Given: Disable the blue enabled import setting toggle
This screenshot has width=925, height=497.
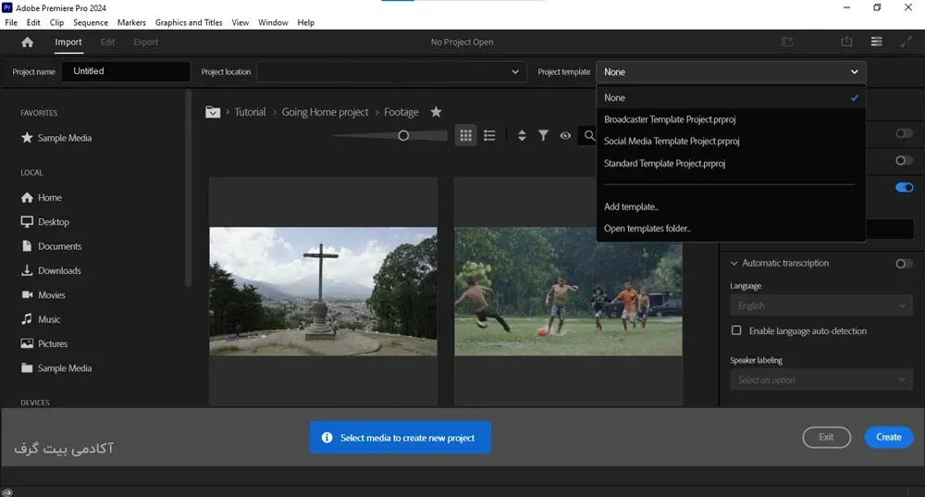Looking at the screenshot, I should (x=904, y=187).
